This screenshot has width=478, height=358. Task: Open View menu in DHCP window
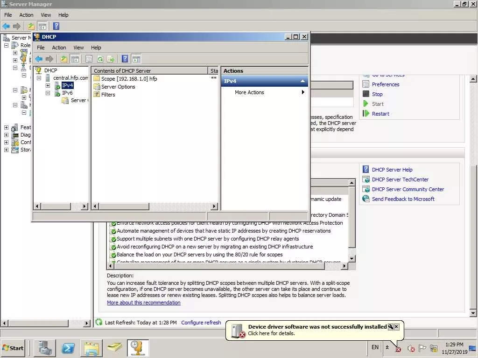pyautogui.click(x=78, y=48)
